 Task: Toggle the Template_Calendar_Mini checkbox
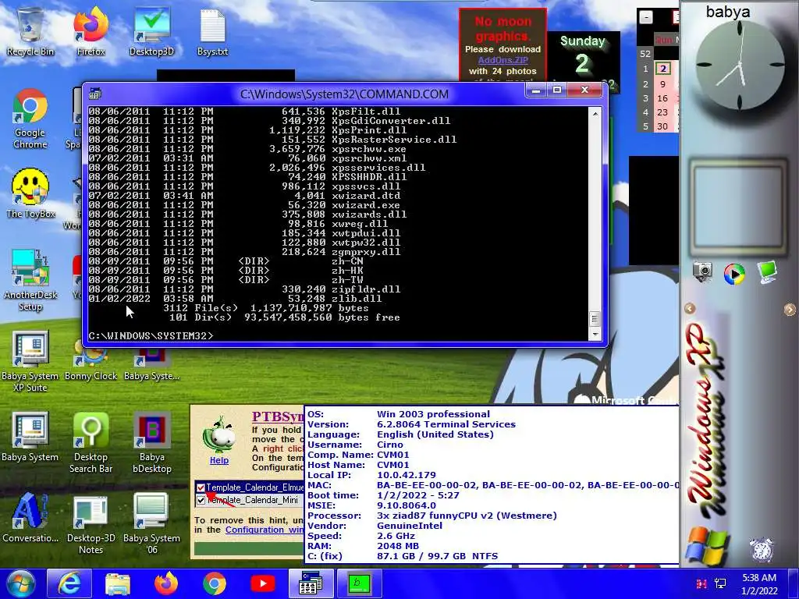(201, 500)
